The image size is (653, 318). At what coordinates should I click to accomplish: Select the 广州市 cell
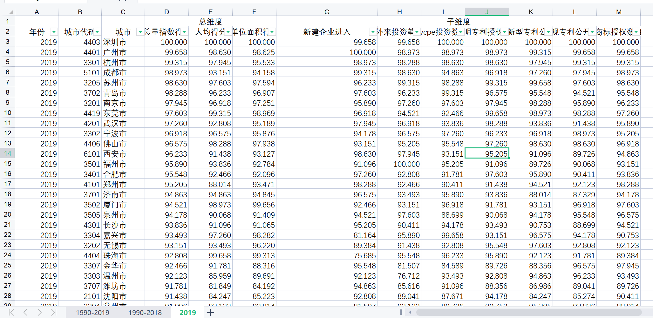pos(123,52)
